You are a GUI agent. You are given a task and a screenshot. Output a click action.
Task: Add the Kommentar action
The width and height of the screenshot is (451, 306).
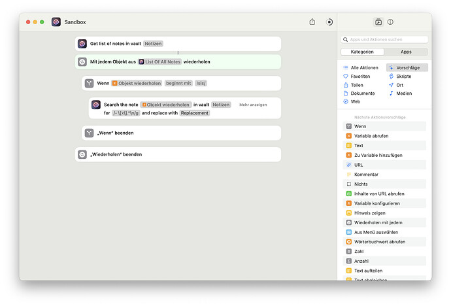384,175
